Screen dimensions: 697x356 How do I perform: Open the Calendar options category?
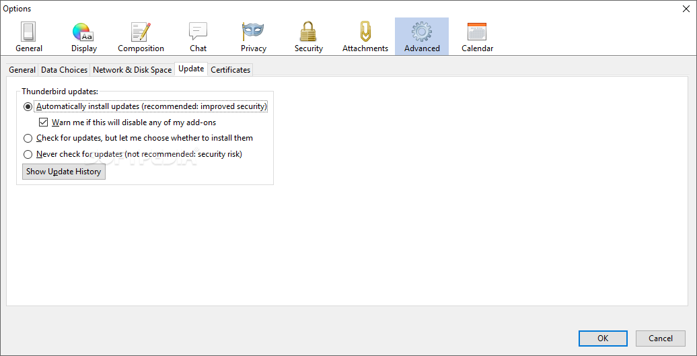[478, 37]
